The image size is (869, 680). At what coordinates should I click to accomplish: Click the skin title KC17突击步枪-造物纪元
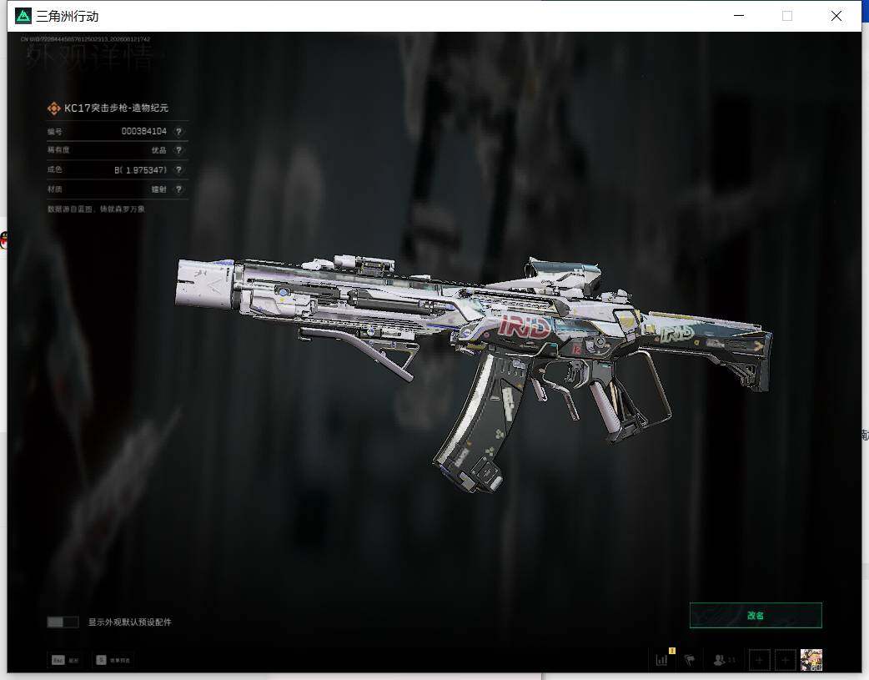click(x=117, y=108)
